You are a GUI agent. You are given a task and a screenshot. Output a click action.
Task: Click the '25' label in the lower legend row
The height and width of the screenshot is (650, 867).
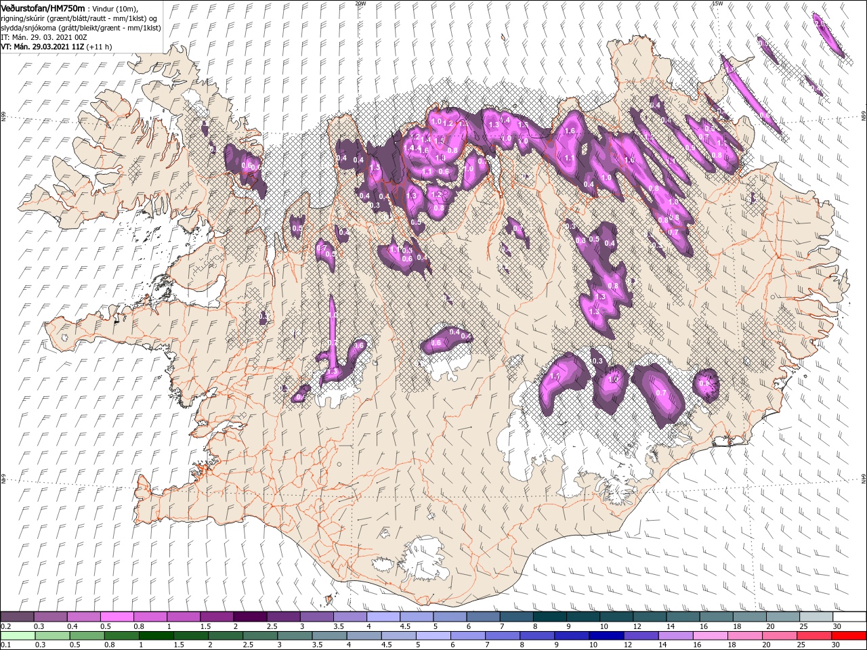pos(801,645)
